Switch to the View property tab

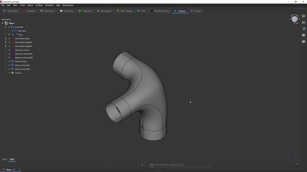click(5, 159)
